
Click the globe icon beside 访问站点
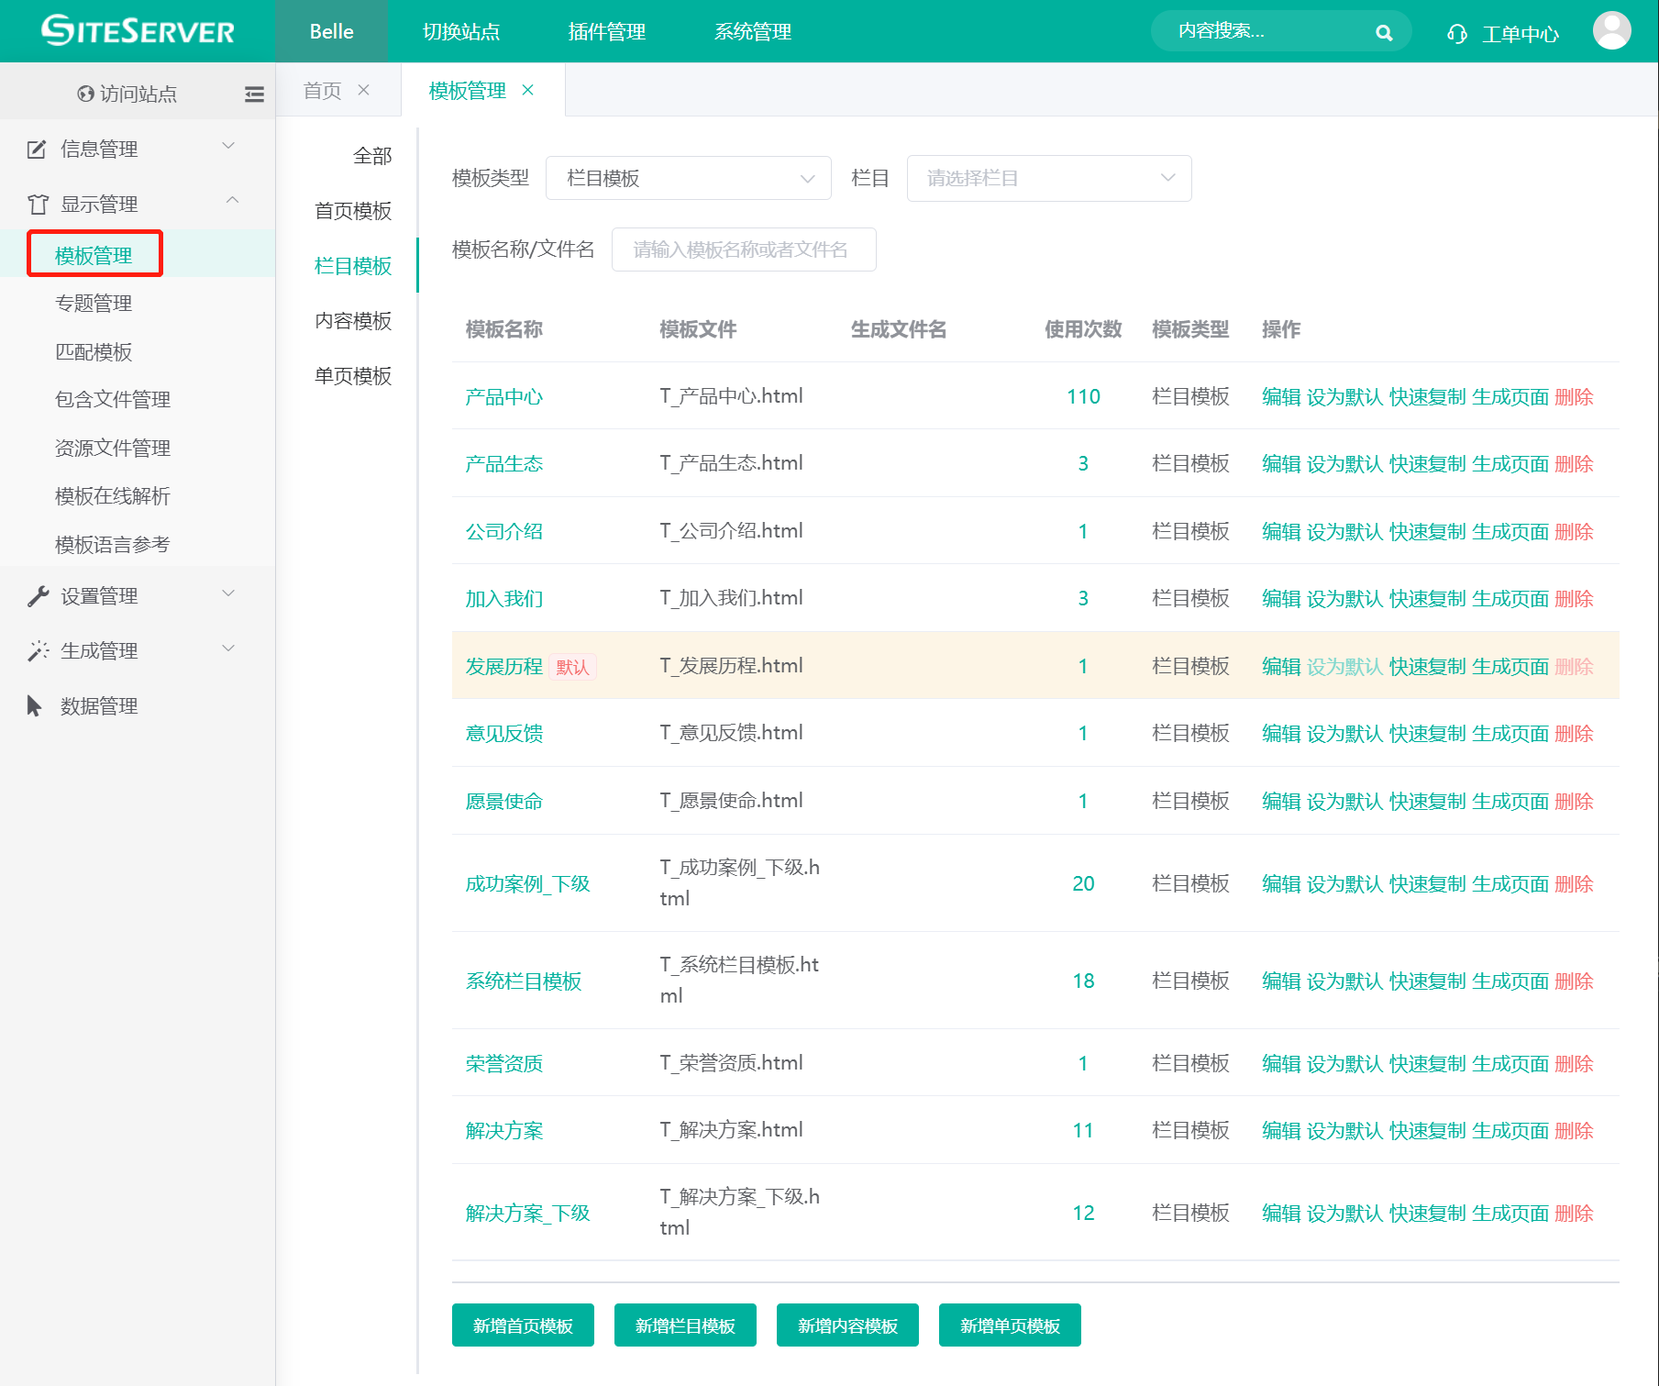click(85, 94)
